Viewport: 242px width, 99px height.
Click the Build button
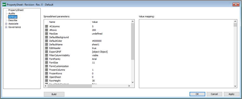[x=54, y=94]
